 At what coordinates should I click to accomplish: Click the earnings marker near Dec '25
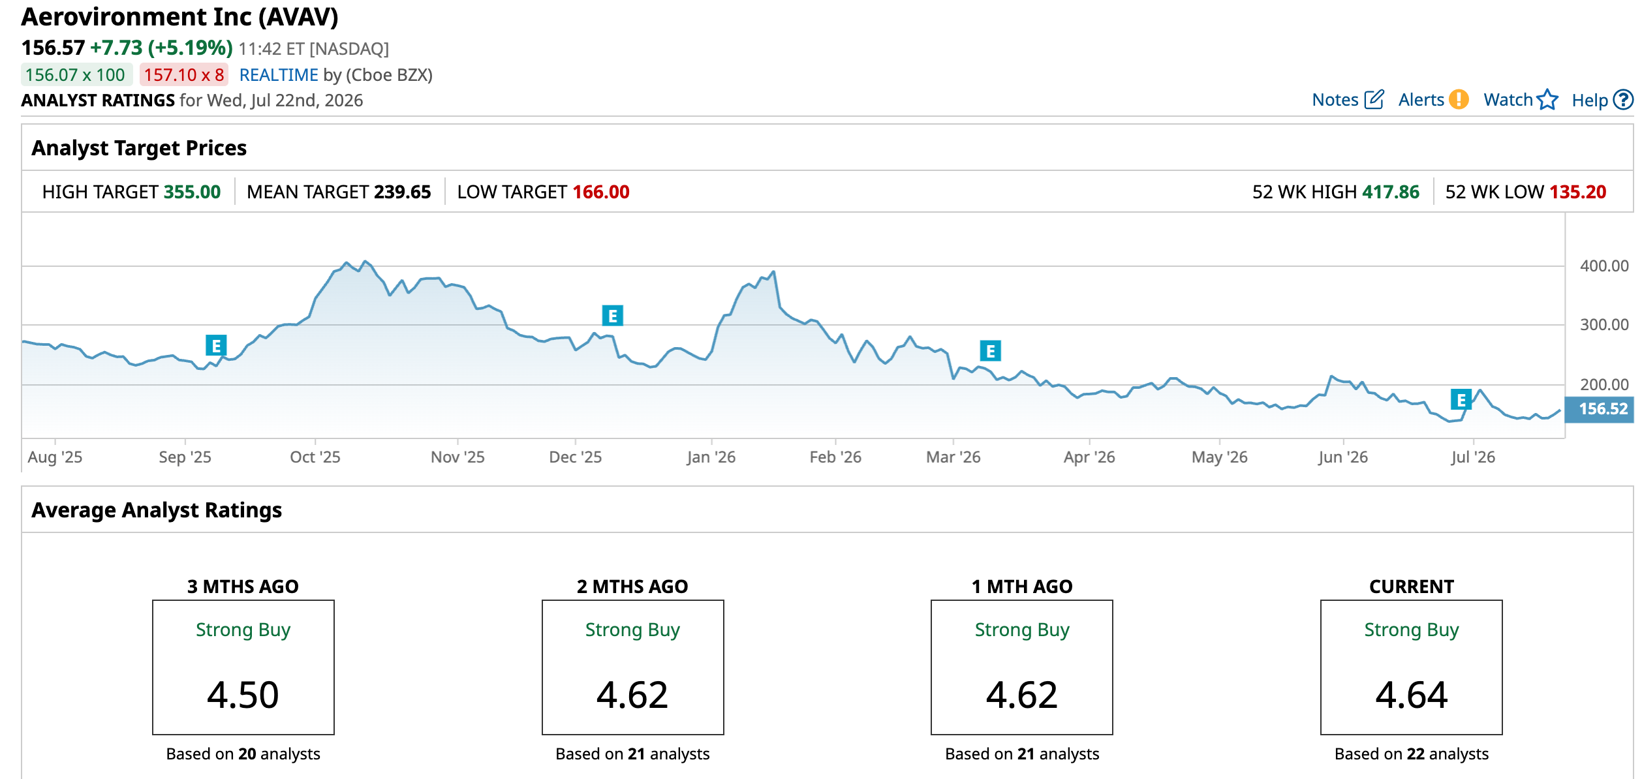[x=612, y=316]
